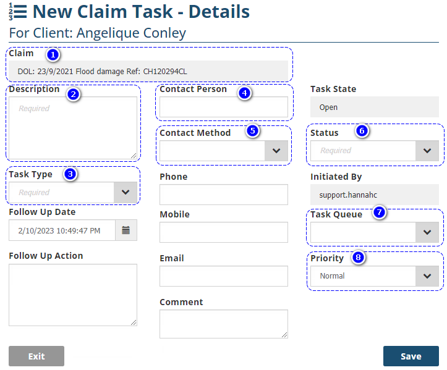Click annotation marker 2 beside Description
This screenshot has height=370, width=447.
click(73, 95)
